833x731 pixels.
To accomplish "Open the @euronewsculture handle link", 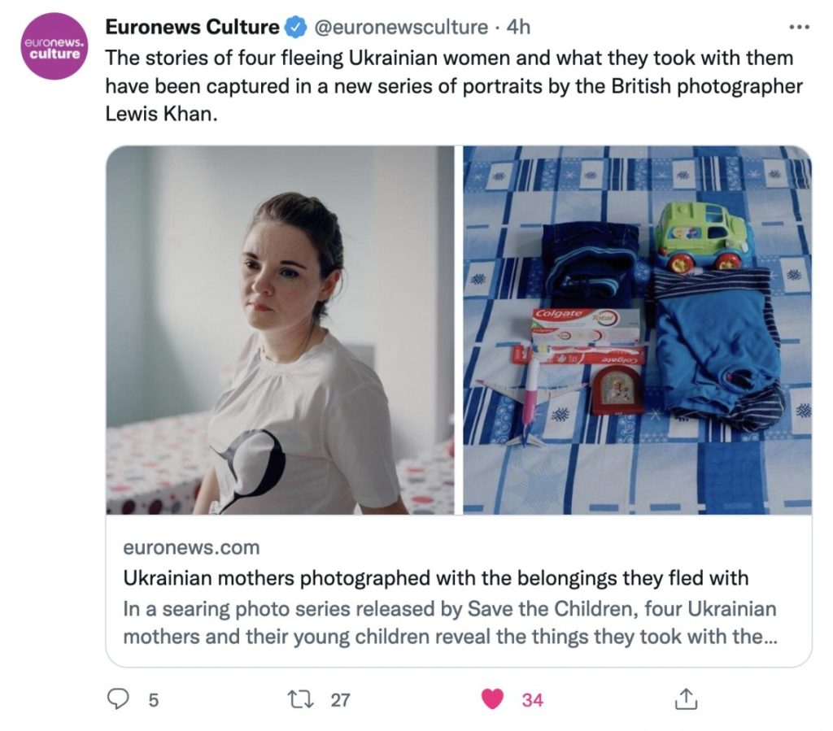I will pyautogui.click(x=401, y=27).
